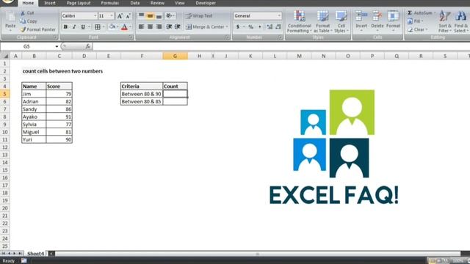The image size is (470, 264).
Task: Select the Sheet4 worksheet tab
Action: coord(36,254)
